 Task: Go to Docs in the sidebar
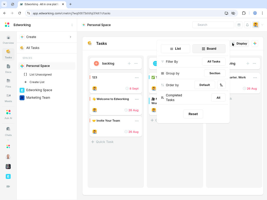coord(8,68)
